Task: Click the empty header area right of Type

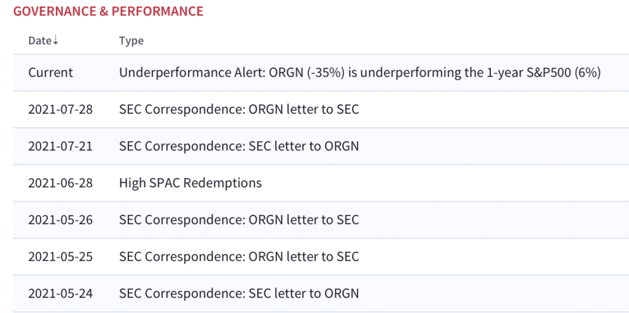Action: click(385, 41)
